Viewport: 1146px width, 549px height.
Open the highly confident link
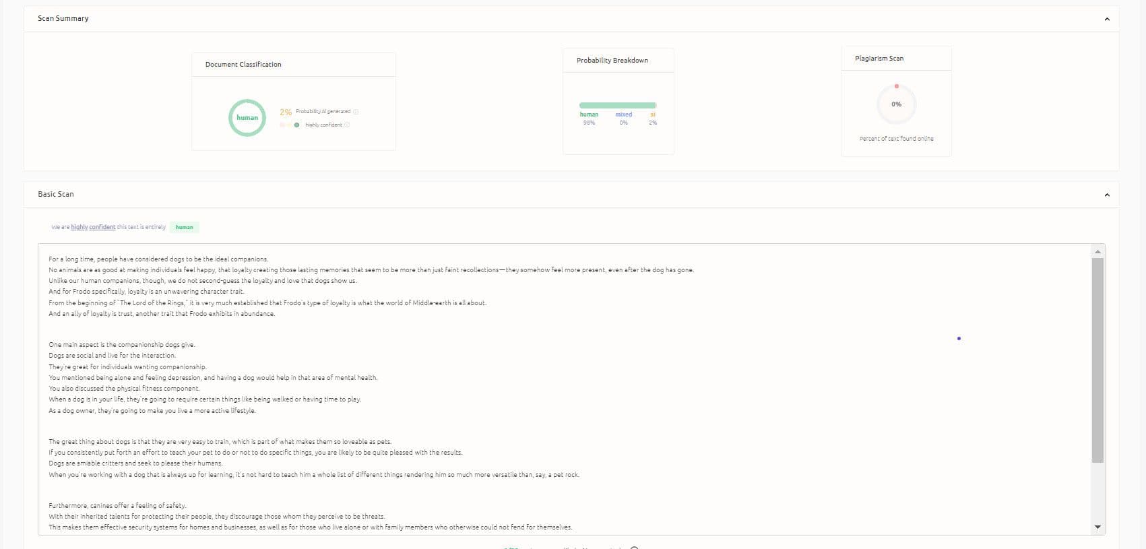coord(93,227)
